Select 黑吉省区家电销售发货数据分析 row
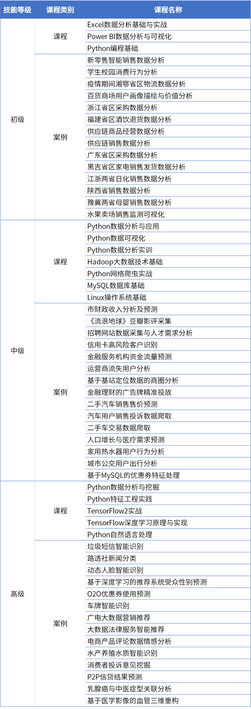This screenshot has height=709, width=251. (x=168, y=167)
